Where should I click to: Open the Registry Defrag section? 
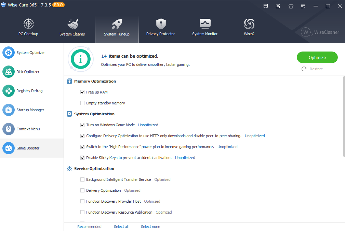coord(30,91)
